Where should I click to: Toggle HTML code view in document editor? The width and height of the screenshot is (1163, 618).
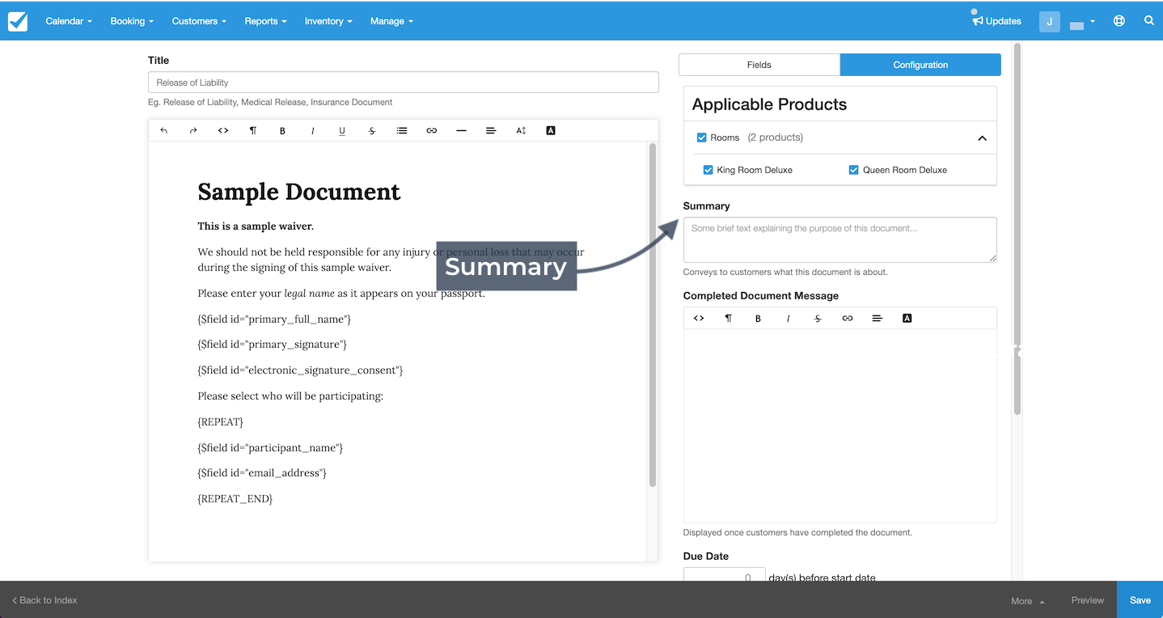coord(223,130)
